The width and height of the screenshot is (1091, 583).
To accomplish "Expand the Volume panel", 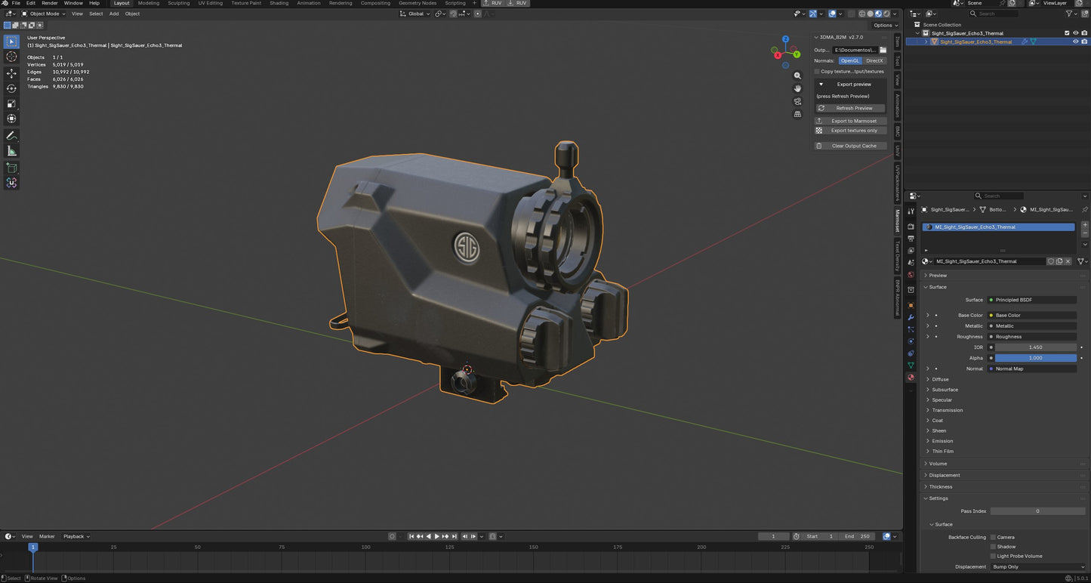I will click(938, 464).
